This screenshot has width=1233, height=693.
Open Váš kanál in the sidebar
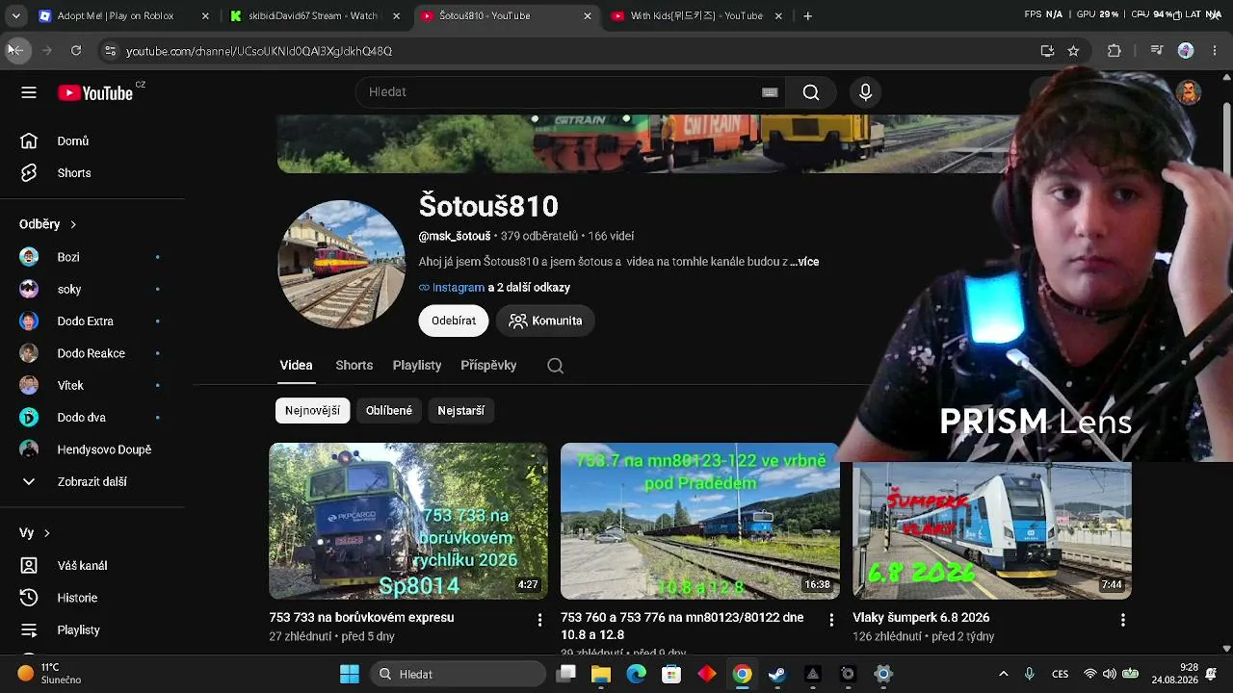(x=92, y=566)
